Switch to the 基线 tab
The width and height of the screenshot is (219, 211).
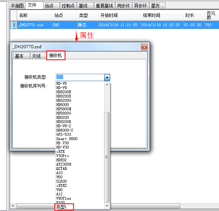point(85,6)
